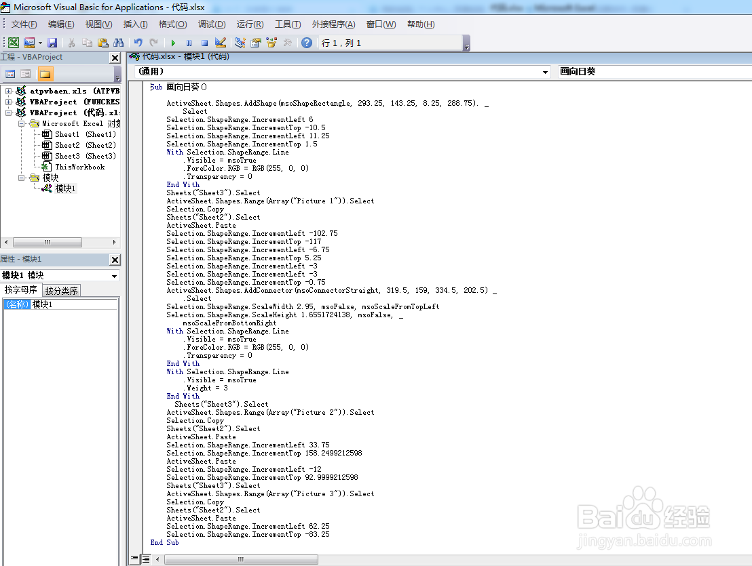Viewport: 752px width, 566px height.
Task: Open the 格式(O) menu
Action: click(172, 24)
